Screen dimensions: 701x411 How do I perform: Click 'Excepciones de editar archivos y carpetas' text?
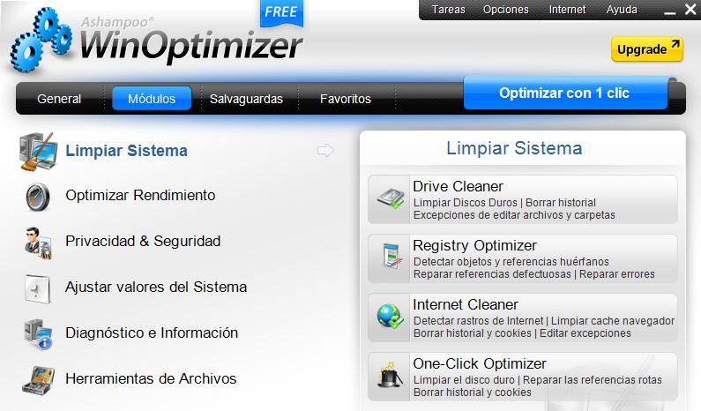514,215
